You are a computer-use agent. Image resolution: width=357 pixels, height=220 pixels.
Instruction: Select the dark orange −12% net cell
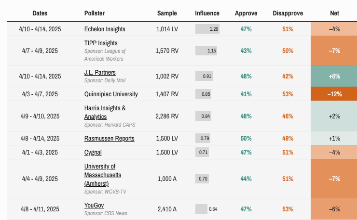(x=334, y=94)
